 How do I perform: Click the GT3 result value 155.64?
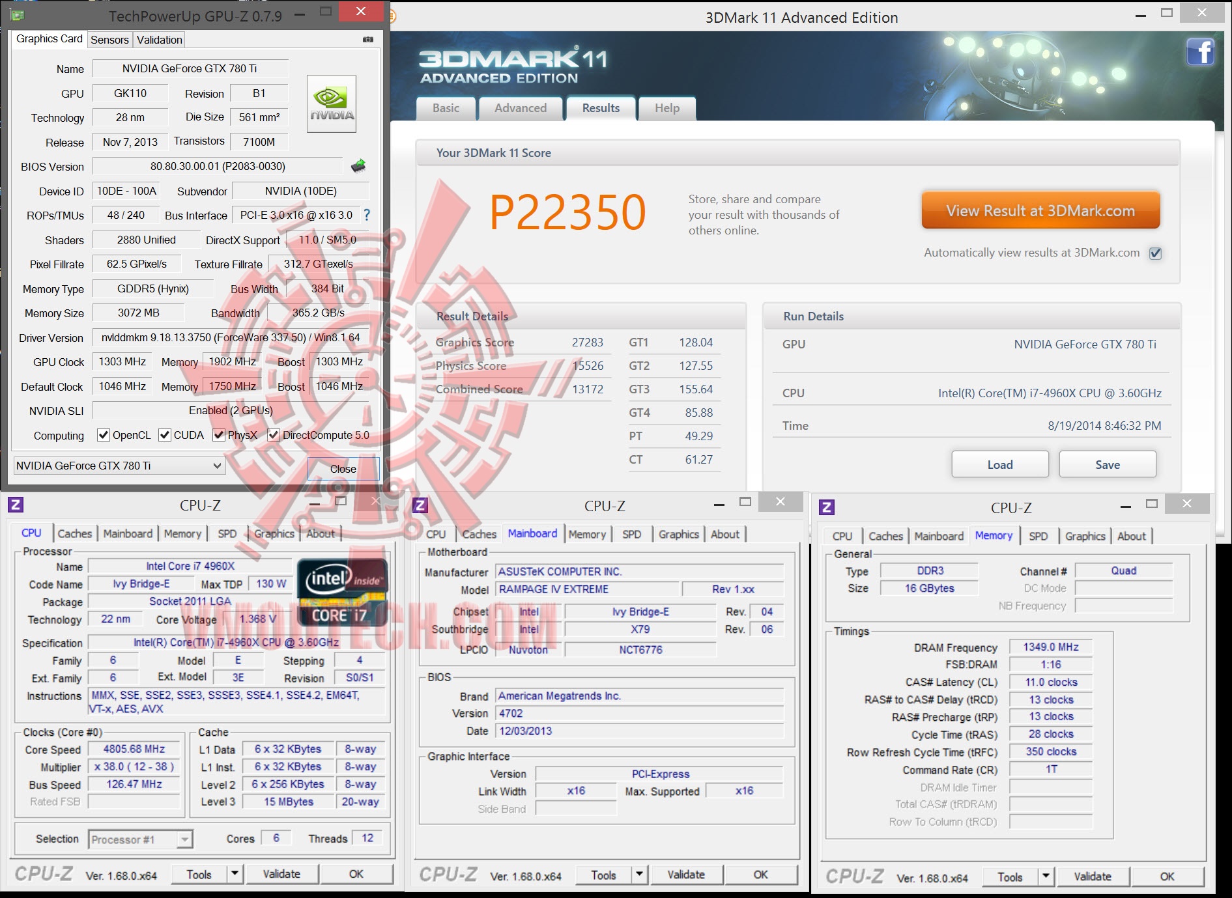click(x=696, y=389)
